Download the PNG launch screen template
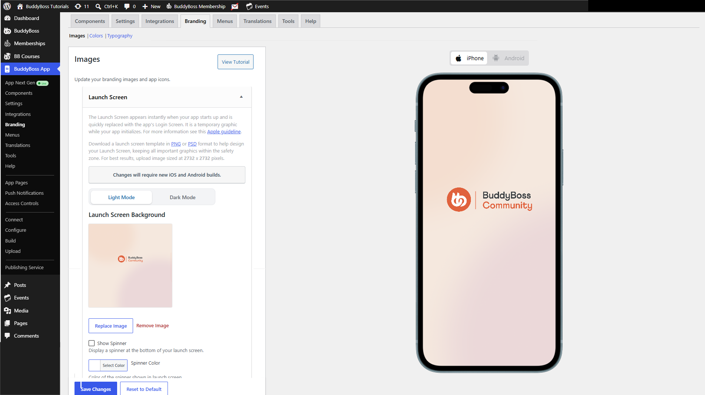Viewport: 705px width, 395px height. point(176,144)
